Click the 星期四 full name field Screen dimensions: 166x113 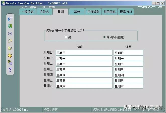pyautogui.click(x=84, y=75)
